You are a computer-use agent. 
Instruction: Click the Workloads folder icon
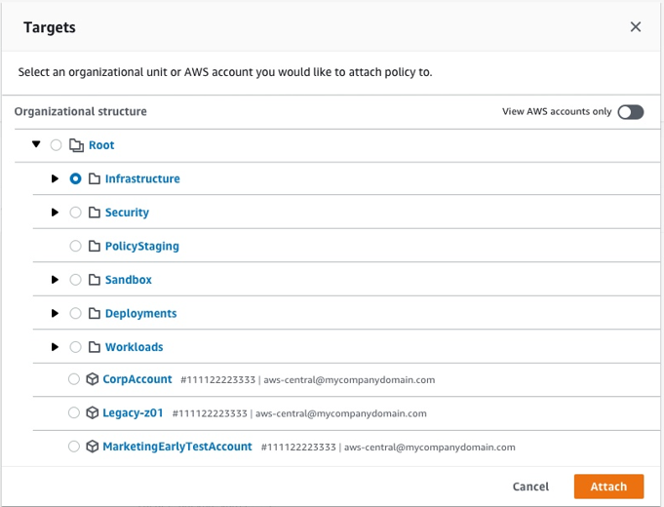(x=95, y=347)
